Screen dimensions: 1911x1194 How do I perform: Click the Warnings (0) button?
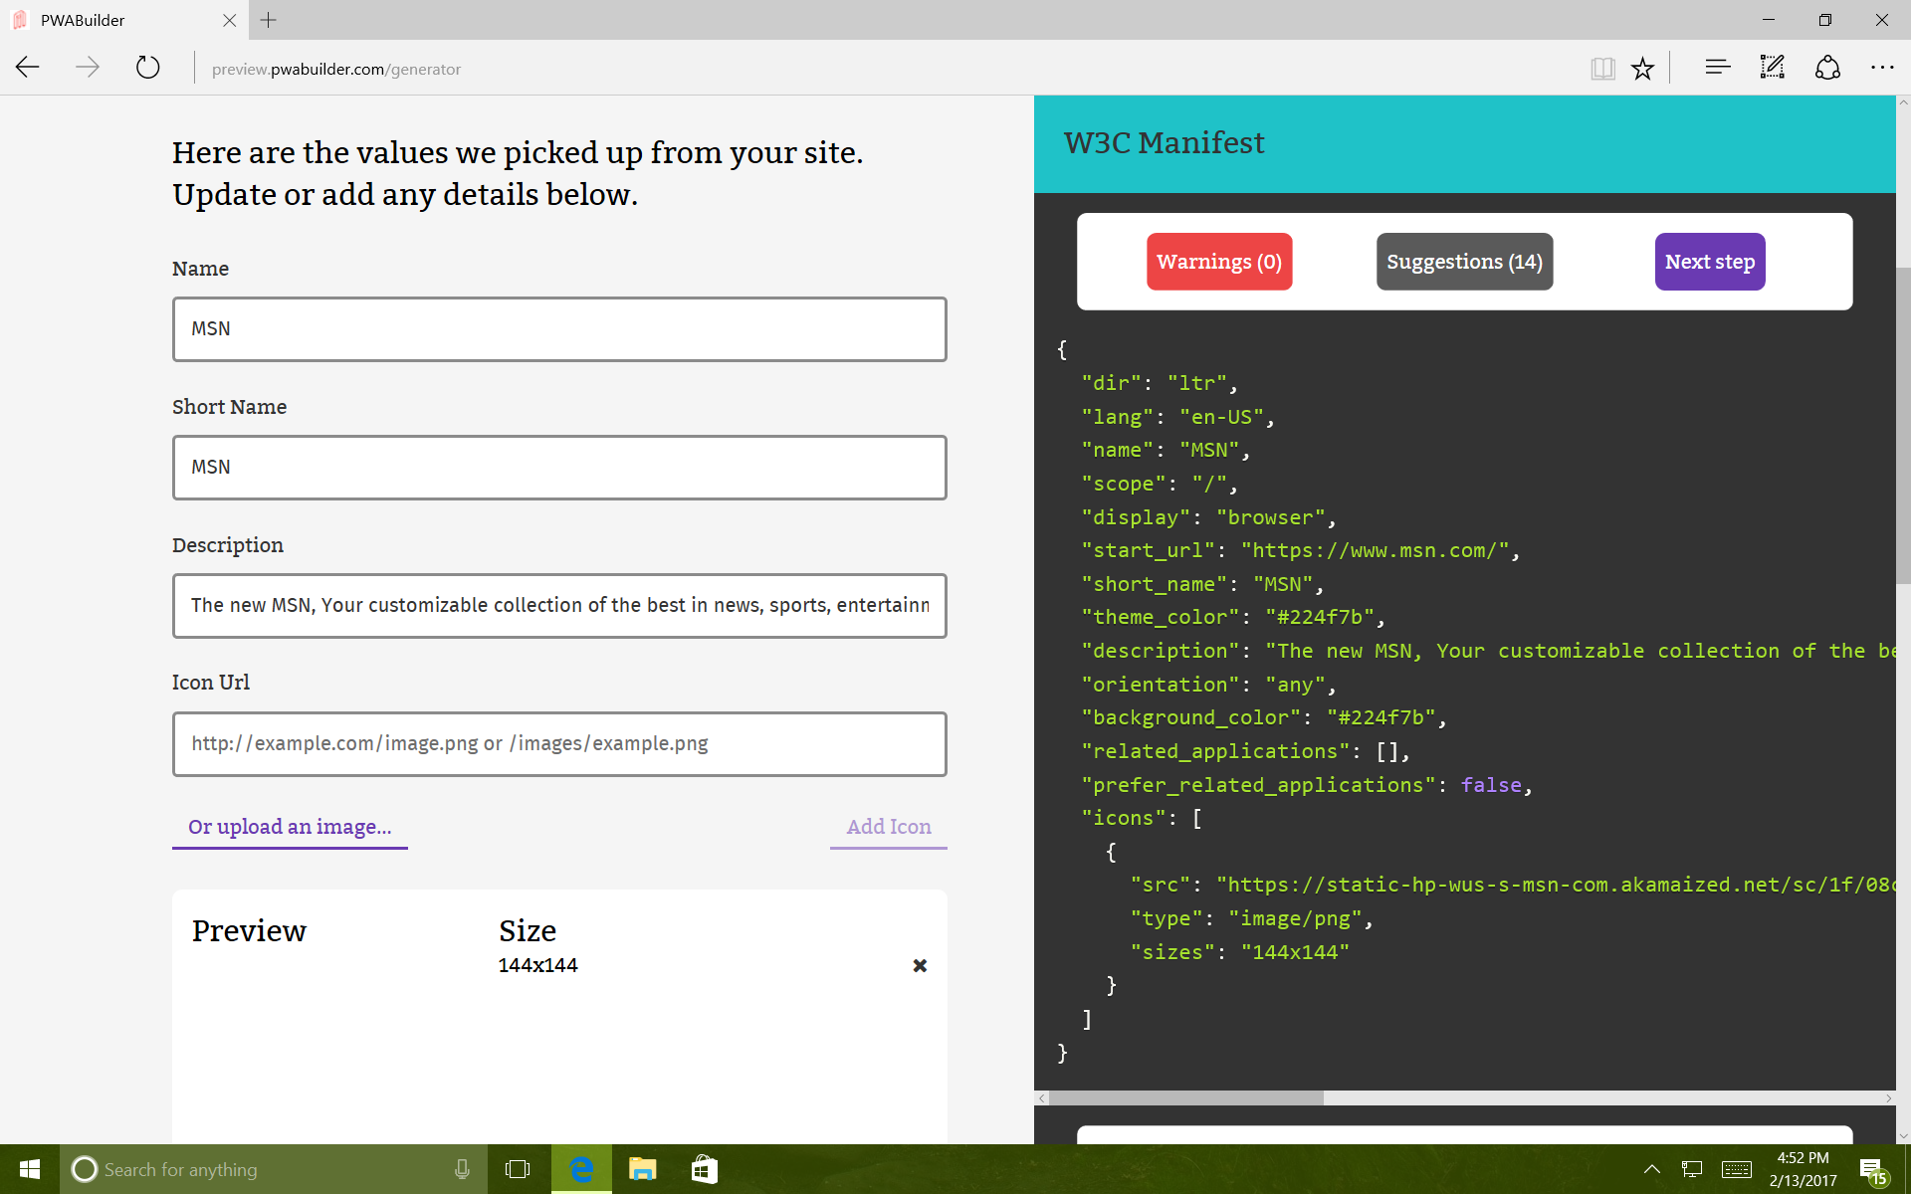click(x=1218, y=262)
